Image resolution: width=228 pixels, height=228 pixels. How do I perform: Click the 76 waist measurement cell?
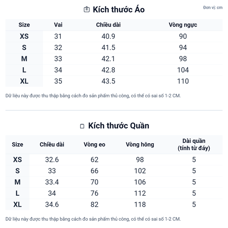coord(95,193)
